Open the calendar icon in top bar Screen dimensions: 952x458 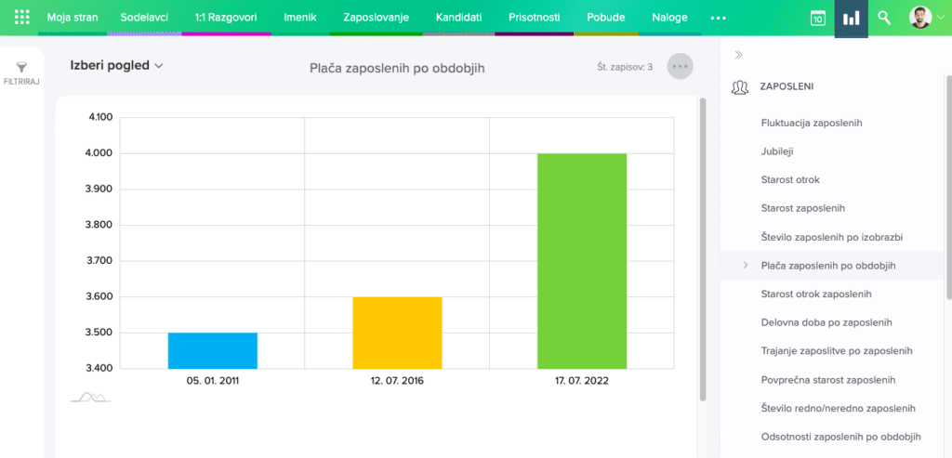tap(817, 18)
